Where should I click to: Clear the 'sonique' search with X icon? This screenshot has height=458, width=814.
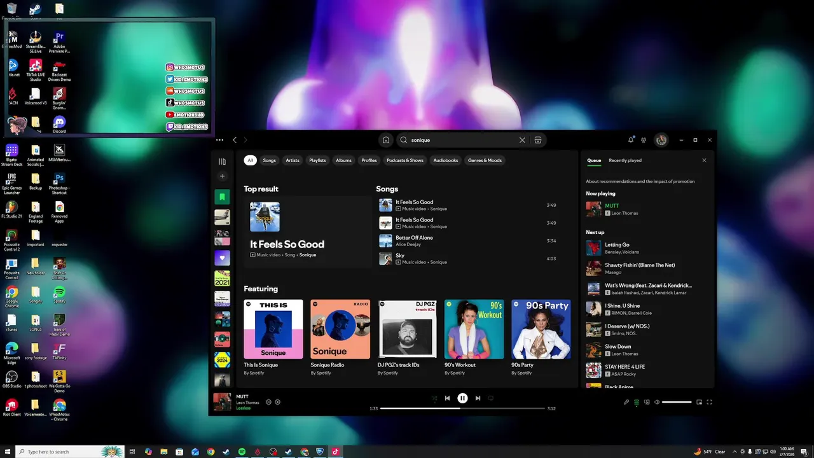pos(522,140)
